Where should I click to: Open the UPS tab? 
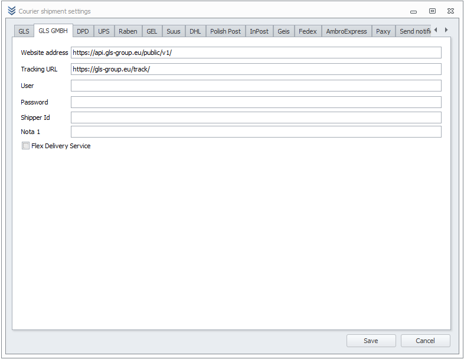(104, 31)
